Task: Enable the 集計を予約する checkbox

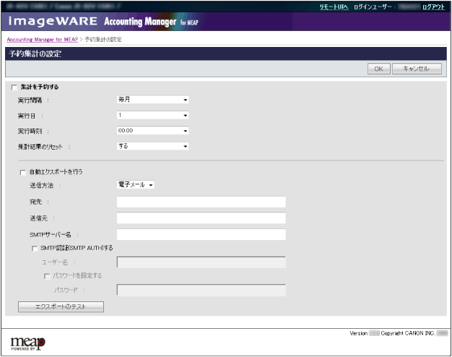Action: point(14,87)
